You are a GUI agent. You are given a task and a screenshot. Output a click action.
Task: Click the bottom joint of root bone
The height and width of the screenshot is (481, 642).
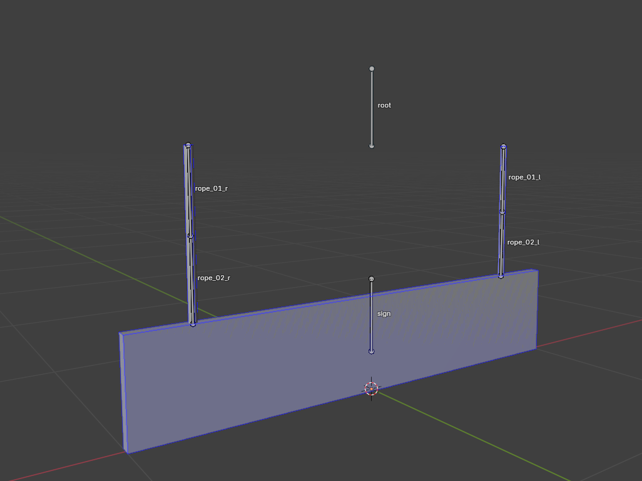372,146
